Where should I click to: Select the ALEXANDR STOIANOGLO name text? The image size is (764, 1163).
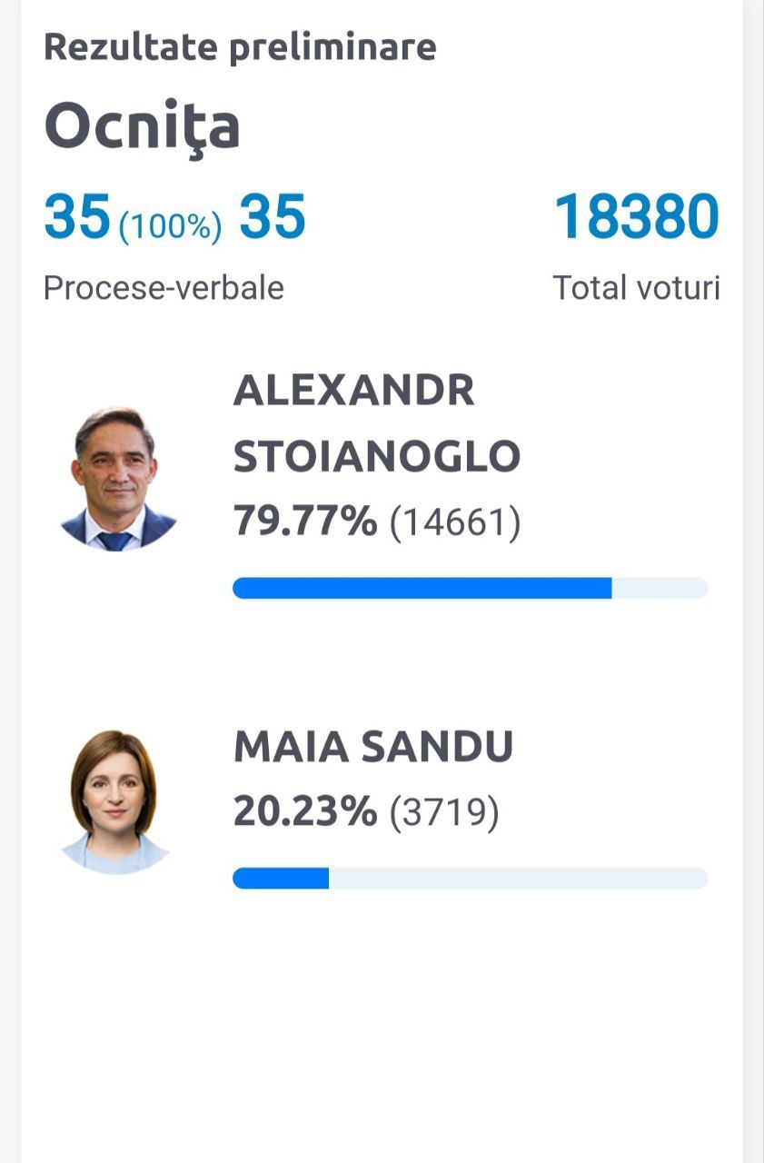click(377, 423)
